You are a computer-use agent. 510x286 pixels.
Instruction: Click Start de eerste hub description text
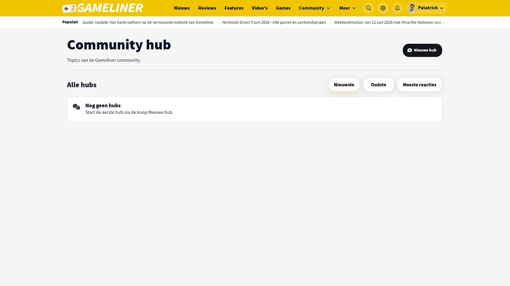pos(129,112)
